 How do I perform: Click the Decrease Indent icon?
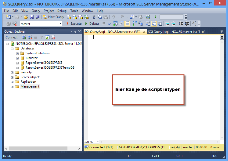[x=181, y=24]
